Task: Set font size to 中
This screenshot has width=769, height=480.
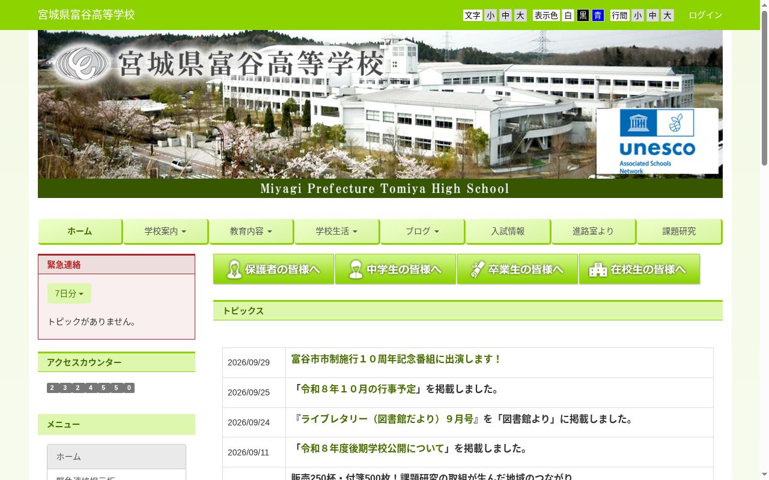Action: (x=505, y=16)
